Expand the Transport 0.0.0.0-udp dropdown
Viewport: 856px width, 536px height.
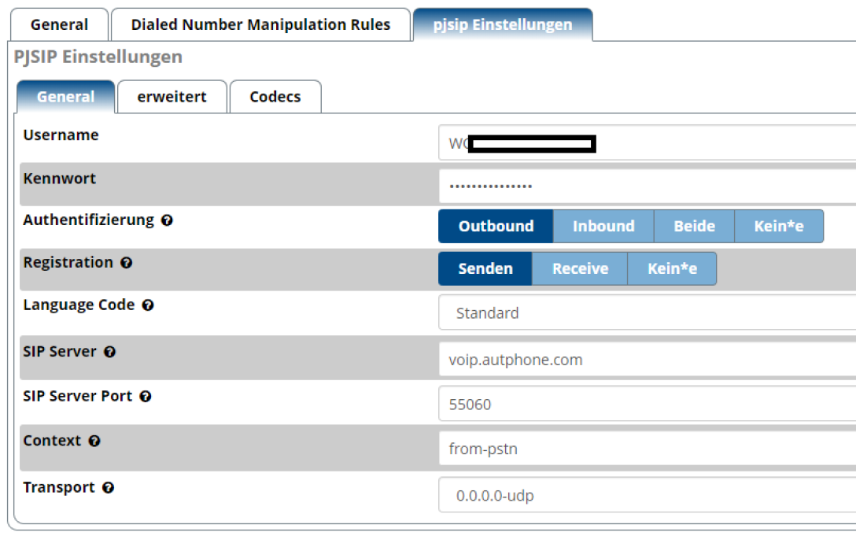tap(647, 496)
